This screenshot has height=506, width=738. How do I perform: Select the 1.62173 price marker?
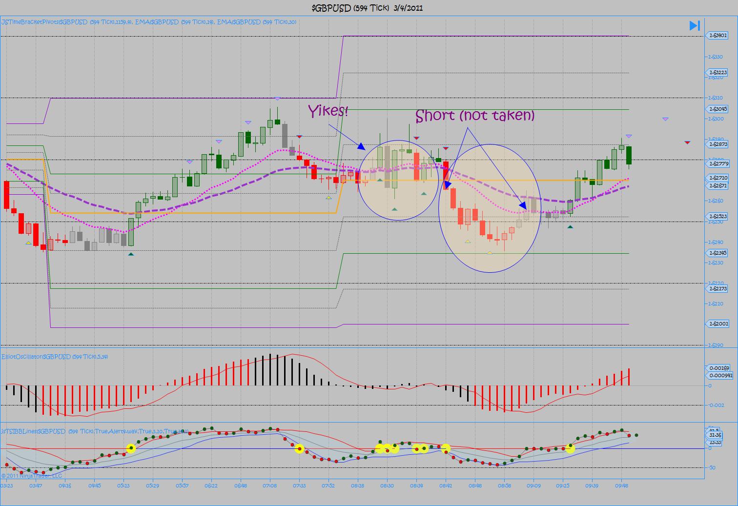click(x=717, y=288)
